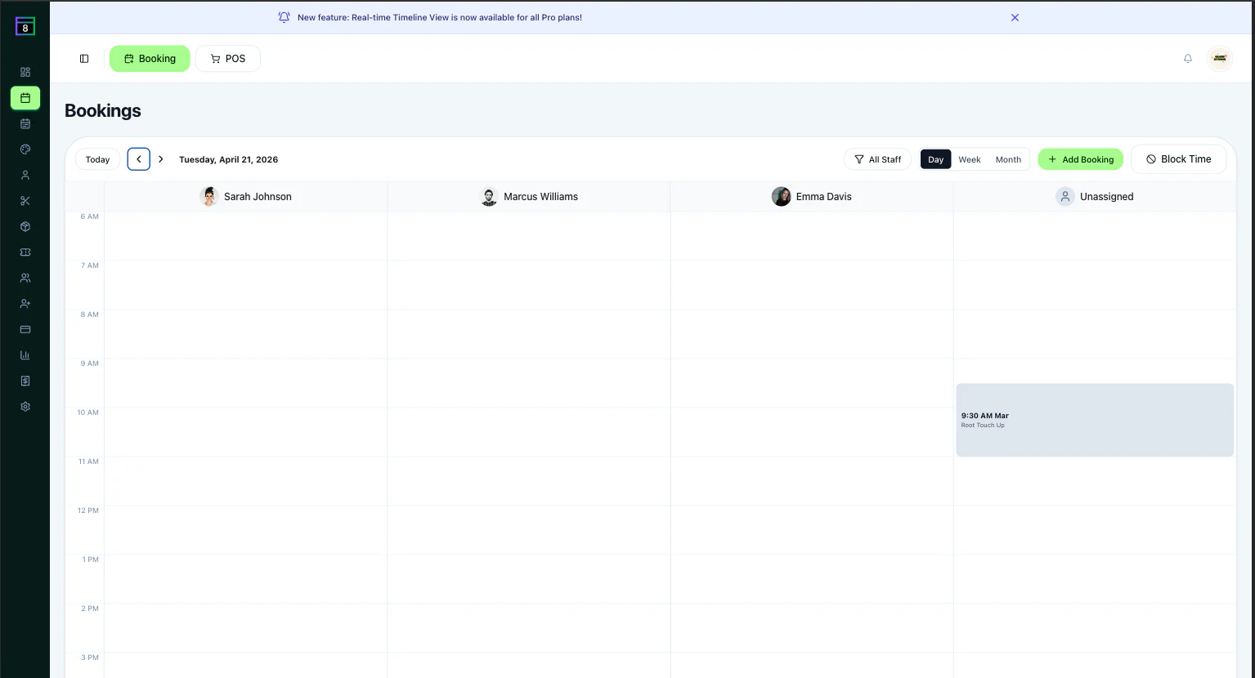
Task: Switch to the Booking tab
Action: 150,59
